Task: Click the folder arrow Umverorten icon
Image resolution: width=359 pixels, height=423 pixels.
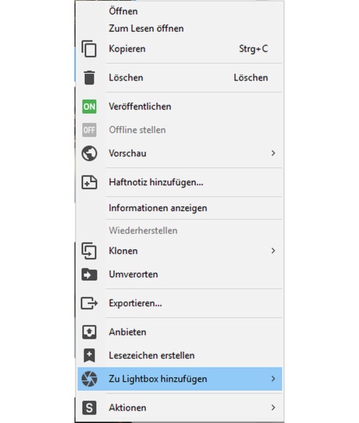Action: (89, 275)
